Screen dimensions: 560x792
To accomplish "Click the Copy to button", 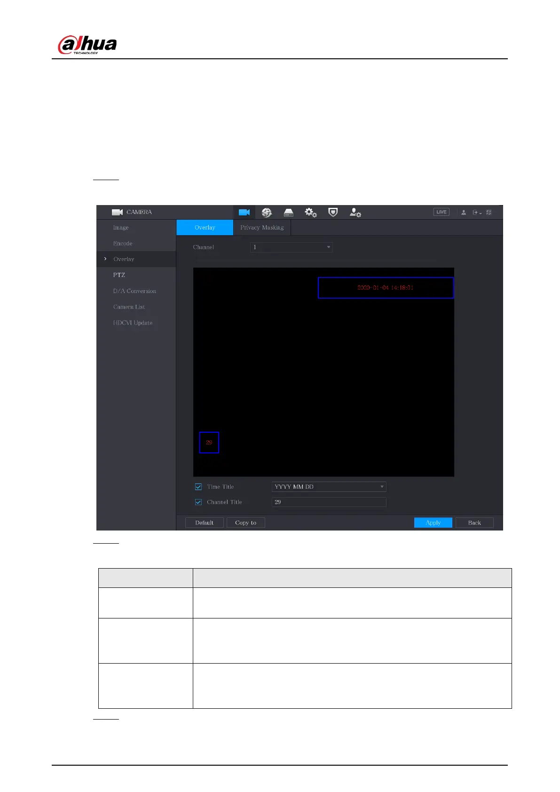I will pos(246,523).
